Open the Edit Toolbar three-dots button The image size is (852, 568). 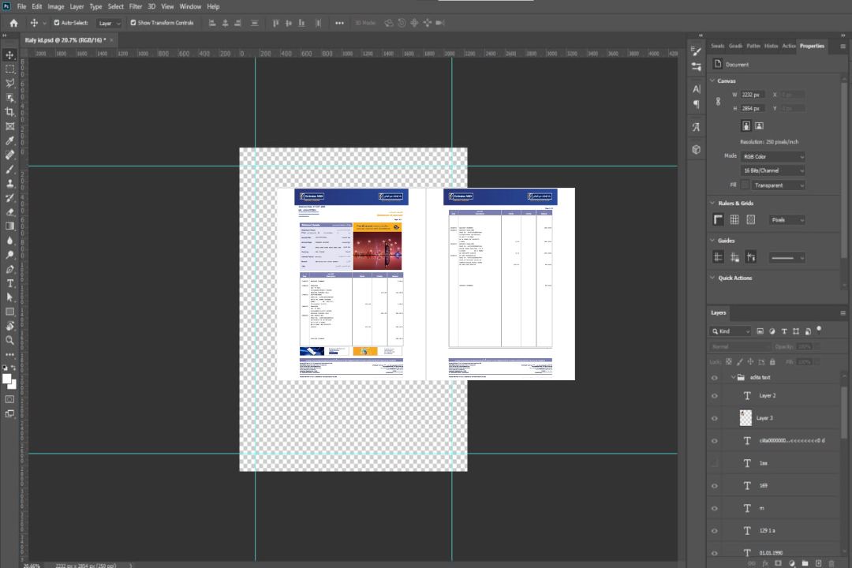click(x=9, y=354)
